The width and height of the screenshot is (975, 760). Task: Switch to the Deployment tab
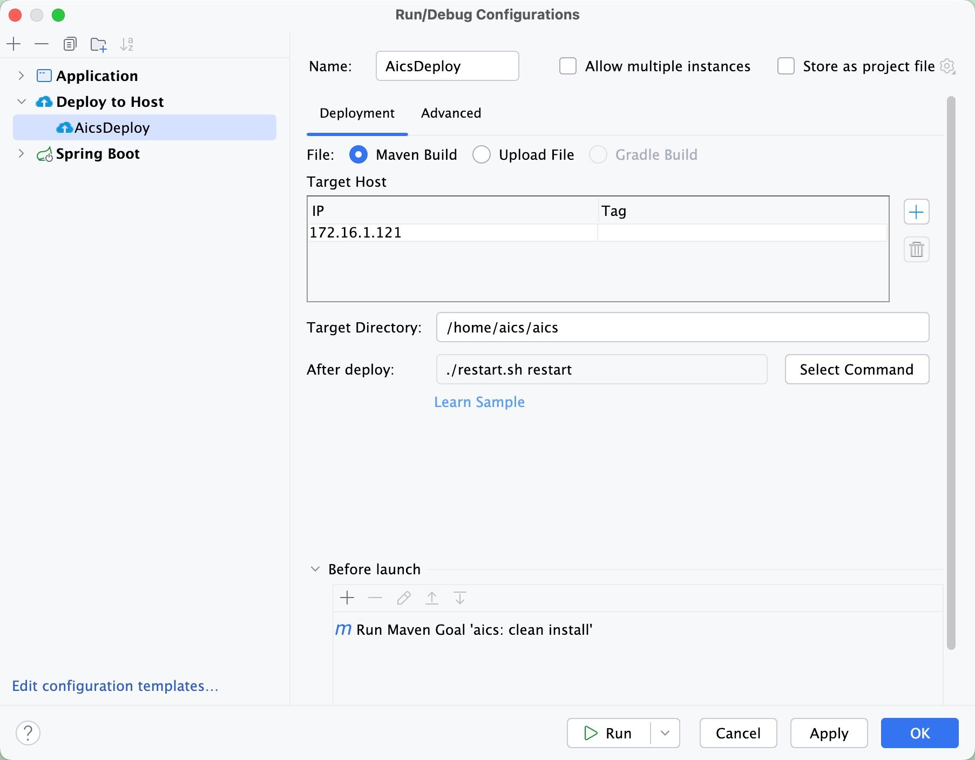[357, 113]
